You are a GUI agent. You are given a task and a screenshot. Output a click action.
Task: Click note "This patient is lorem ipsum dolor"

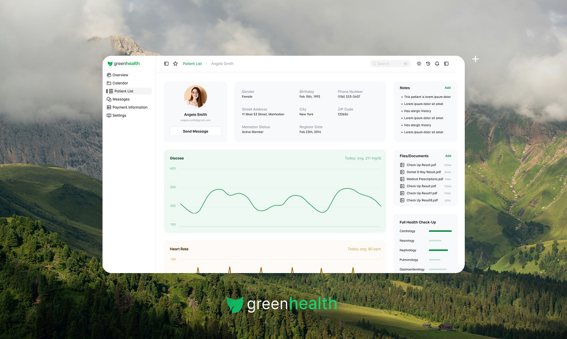(x=427, y=97)
